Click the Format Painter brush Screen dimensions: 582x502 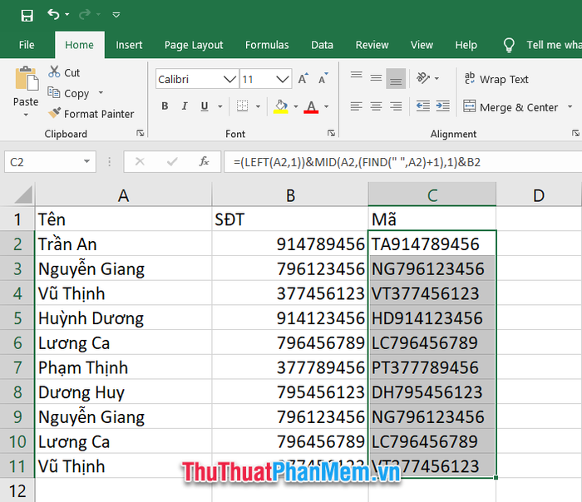tap(55, 114)
